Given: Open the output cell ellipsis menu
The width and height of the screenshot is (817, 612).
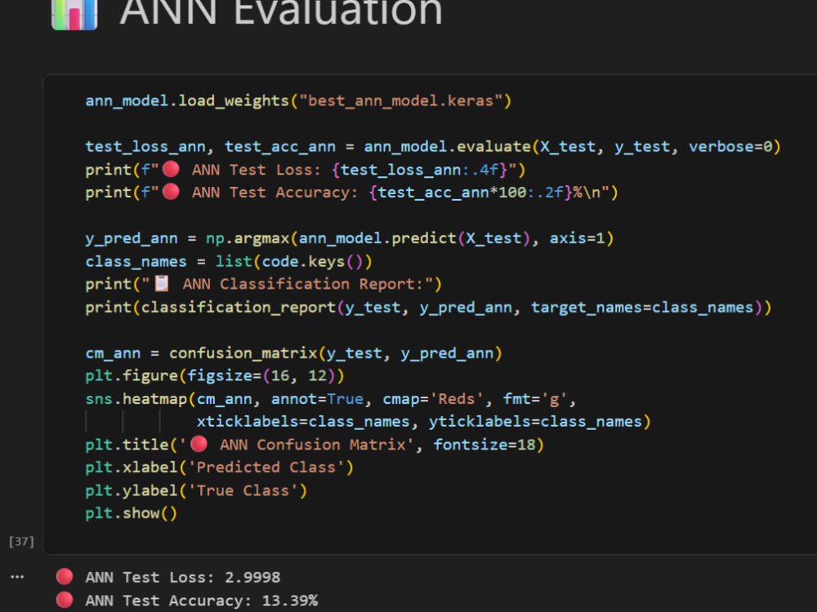Looking at the screenshot, I should coord(17,577).
